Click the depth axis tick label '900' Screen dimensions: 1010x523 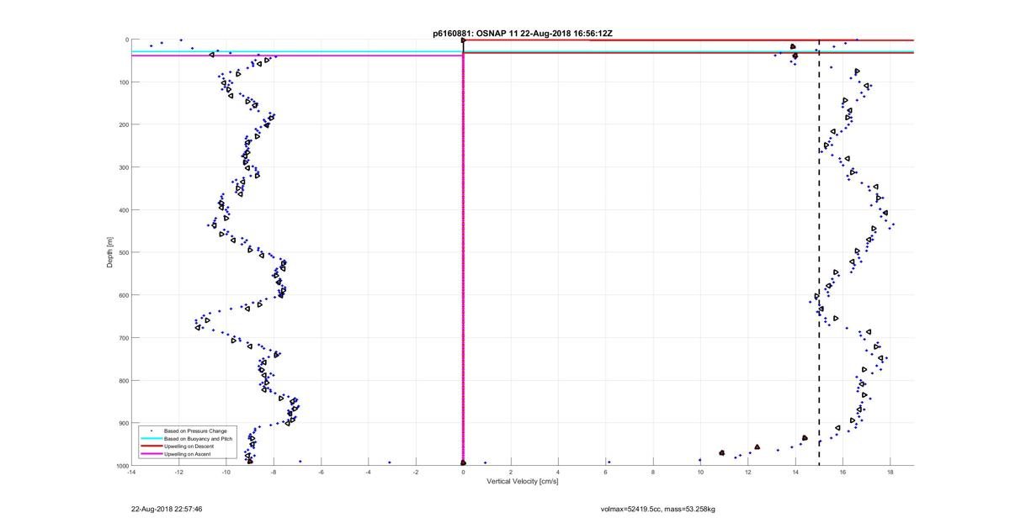coord(123,423)
